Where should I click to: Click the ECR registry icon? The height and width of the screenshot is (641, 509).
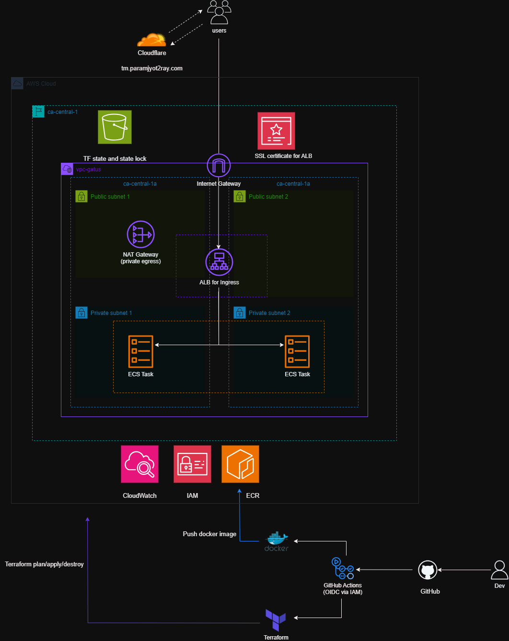240,464
